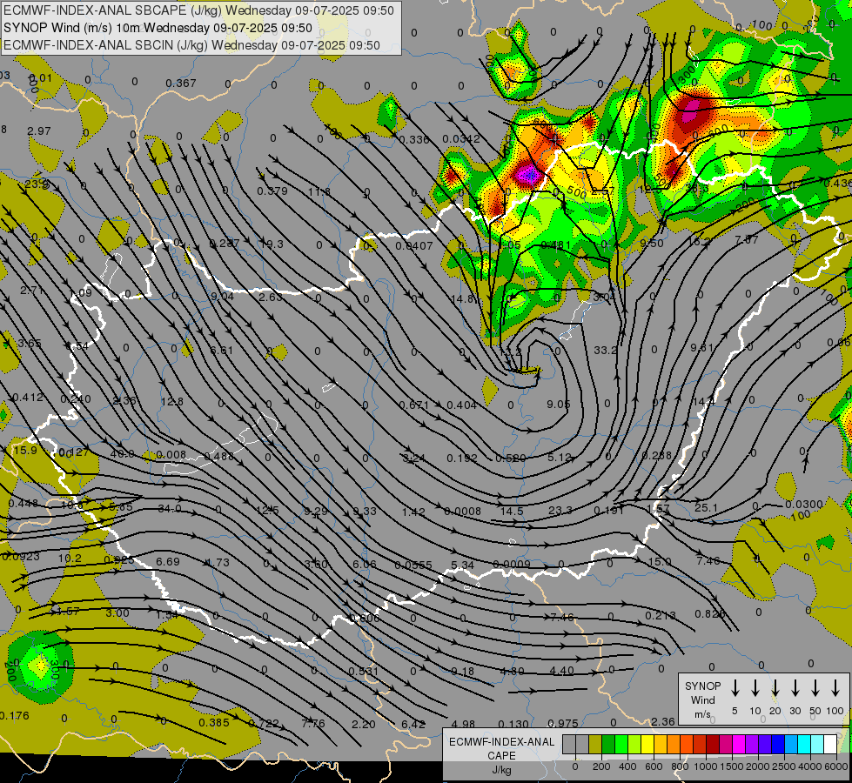Click the 1500 tick label on CAPE legend
The height and width of the screenshot is (783, 852).
pos(731,766)
